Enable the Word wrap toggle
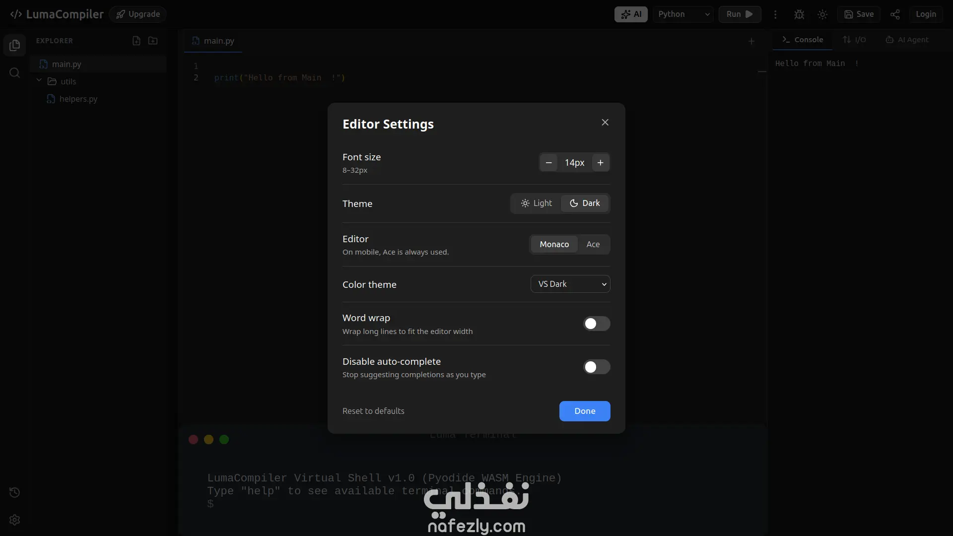 (x=596, y=324)
